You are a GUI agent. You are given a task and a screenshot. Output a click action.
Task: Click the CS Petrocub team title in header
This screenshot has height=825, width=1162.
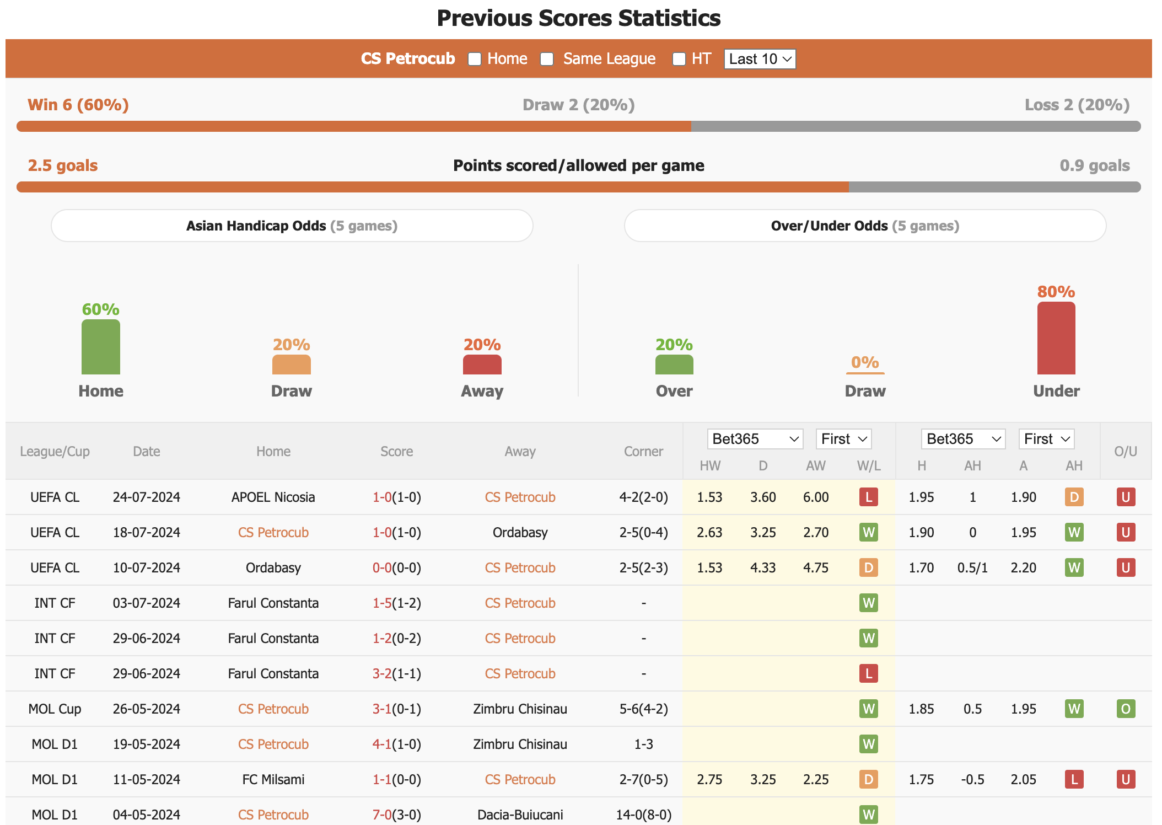pyautogui.click(x=408, y=58)
